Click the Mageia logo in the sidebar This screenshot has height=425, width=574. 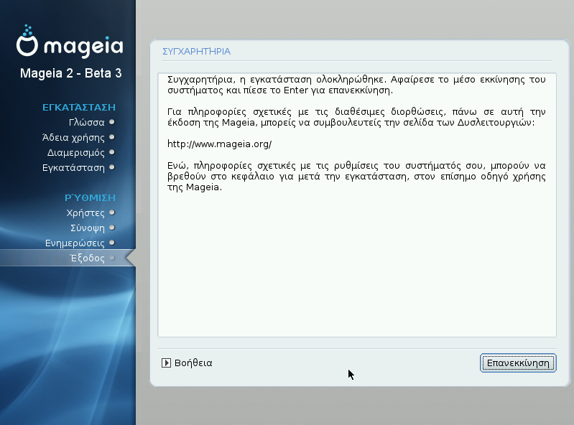(x=70, y=41)
